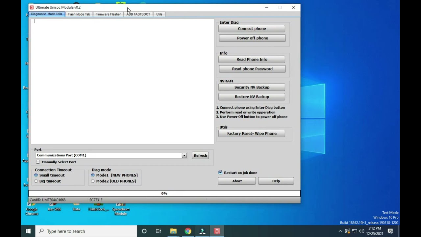Open the notification action center
421x237 pixels.
pos(390,231)
